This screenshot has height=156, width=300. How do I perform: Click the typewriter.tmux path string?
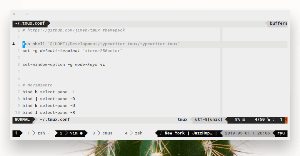(x=114, y=44)
